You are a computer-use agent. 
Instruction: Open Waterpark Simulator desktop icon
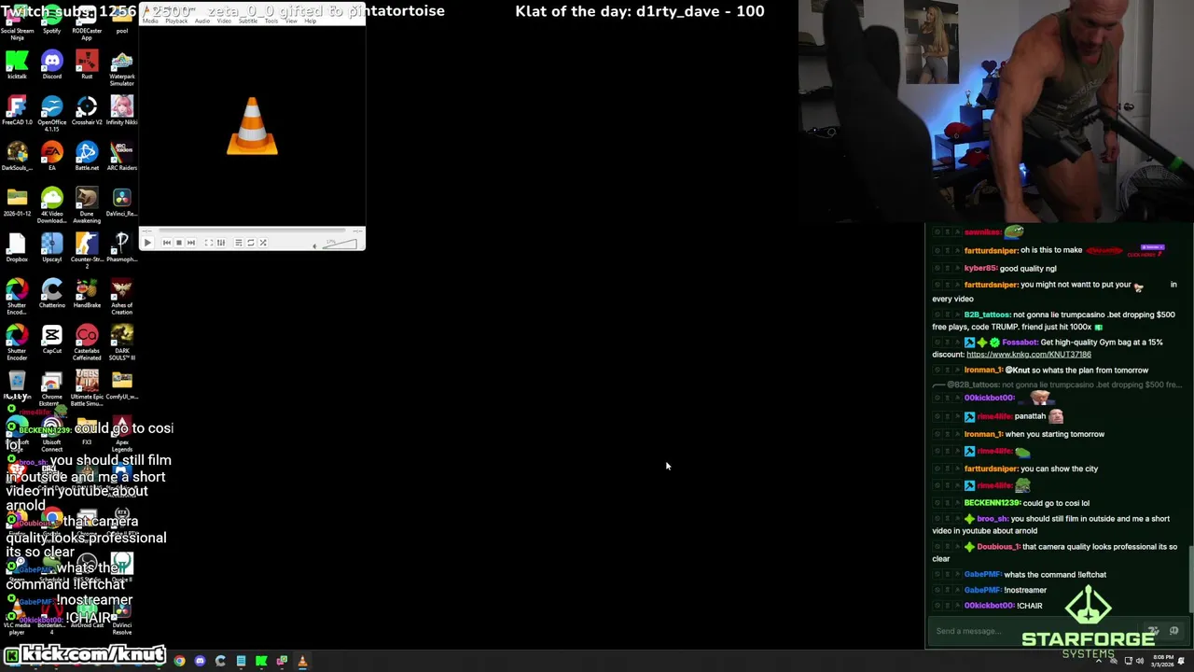coord(121,67)
